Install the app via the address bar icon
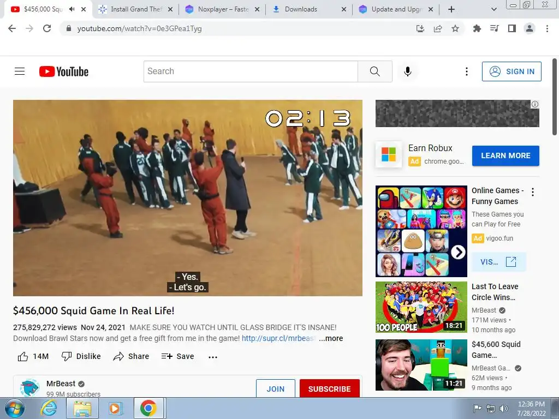The image size is (559, 419). (x=420, y=28)
